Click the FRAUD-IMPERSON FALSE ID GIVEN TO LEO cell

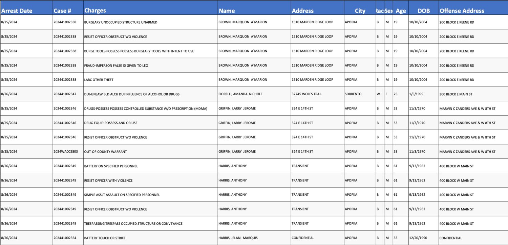(x=151, y=65)
